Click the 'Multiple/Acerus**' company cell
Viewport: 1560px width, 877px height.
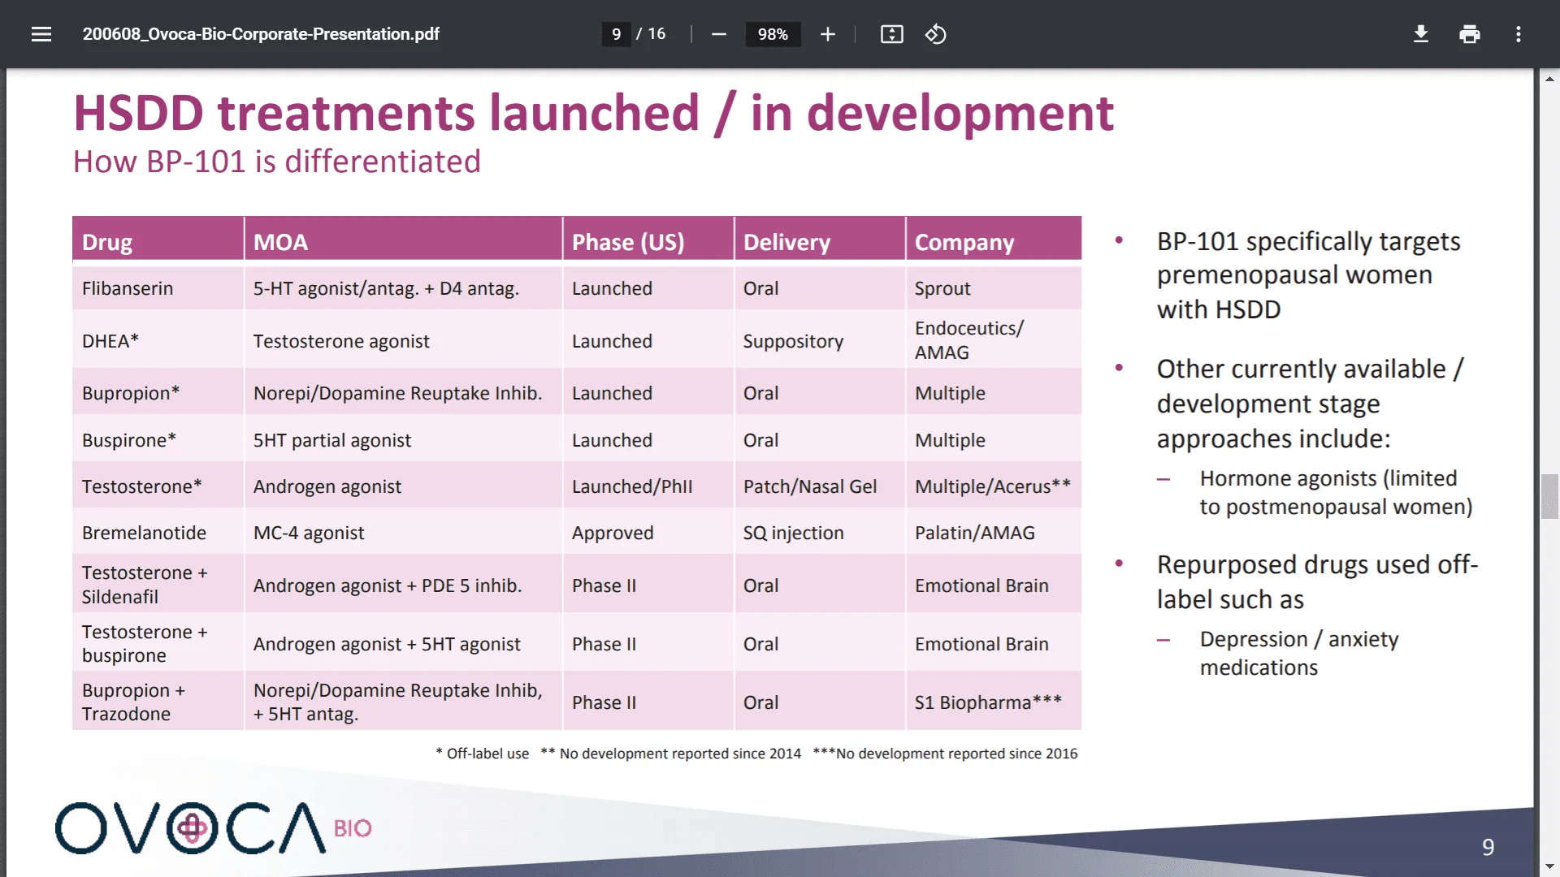[994, 486]
